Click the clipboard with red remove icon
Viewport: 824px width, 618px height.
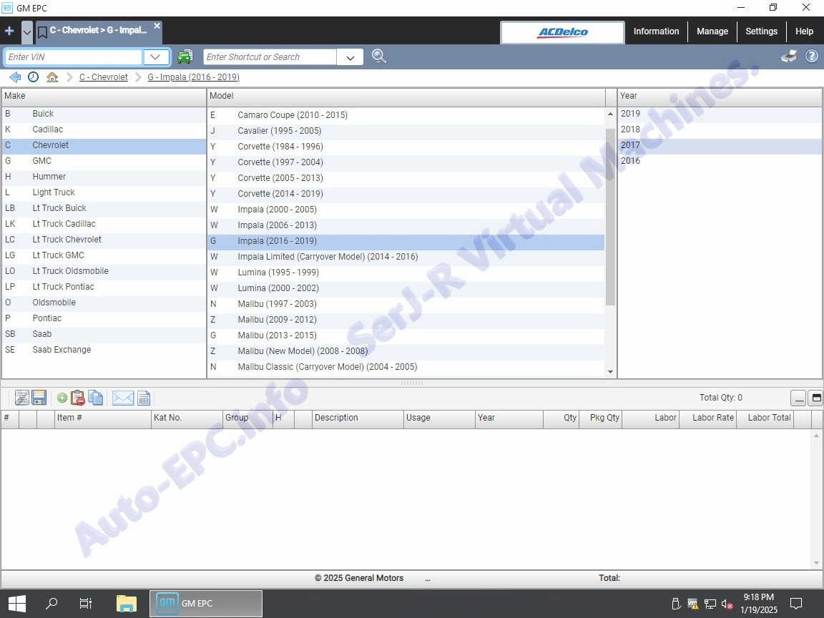78,398
